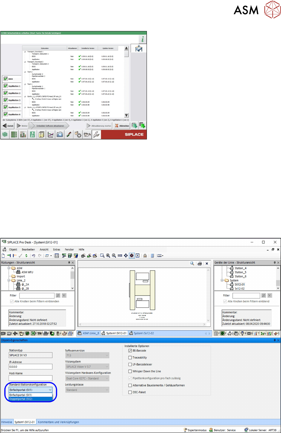The height and width of the screenshot is (433, 281).
Task: Open the Hinweise tab
Action: (6, 422)
